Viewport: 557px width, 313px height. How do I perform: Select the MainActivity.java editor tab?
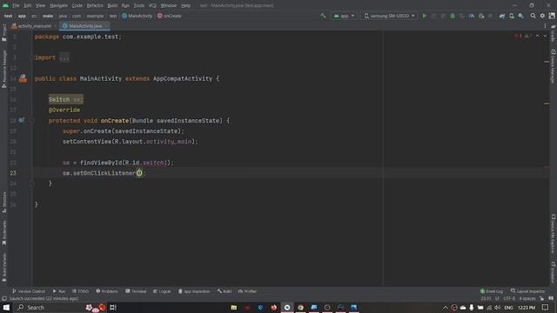coord(85,26)
